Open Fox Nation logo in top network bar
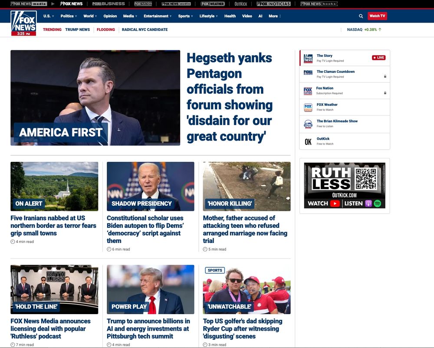The height and width of the screenshot is (348, 434). (x=143, y=4)
